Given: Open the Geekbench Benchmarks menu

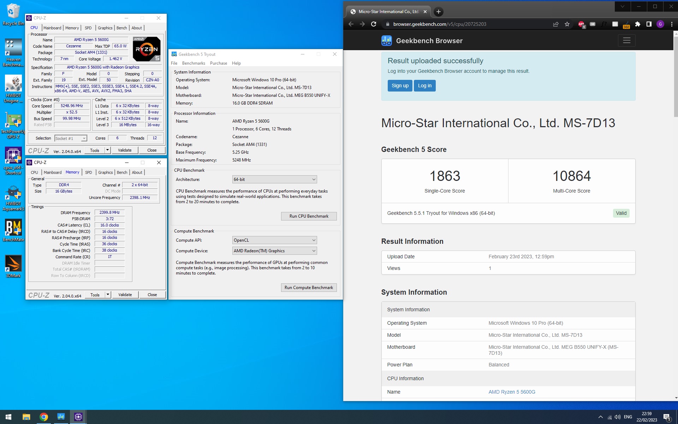Looking at the screenshot, I should pyautogui.click(x=194, y=63).
